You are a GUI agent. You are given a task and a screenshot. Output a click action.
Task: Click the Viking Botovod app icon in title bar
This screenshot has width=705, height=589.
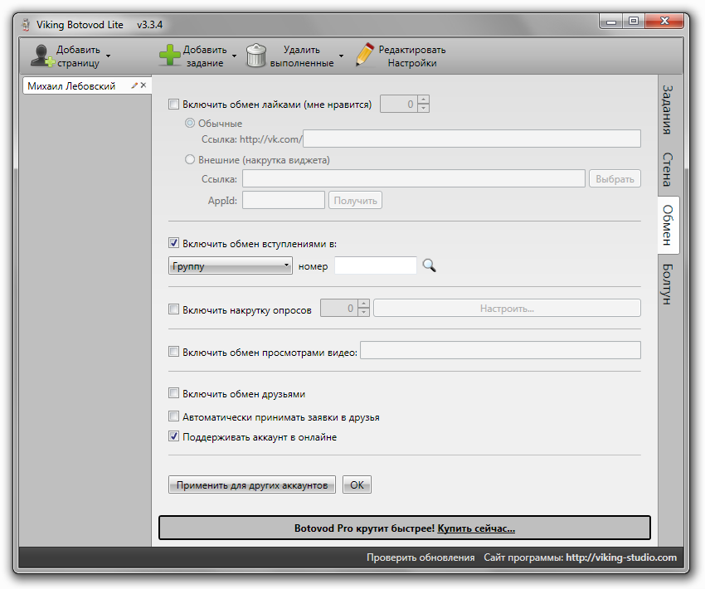click(x=25, y=24)
